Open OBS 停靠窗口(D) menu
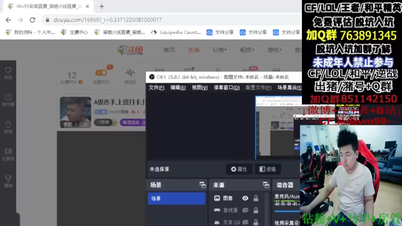Viewport: 402px width, 226px height. [227, 87]
